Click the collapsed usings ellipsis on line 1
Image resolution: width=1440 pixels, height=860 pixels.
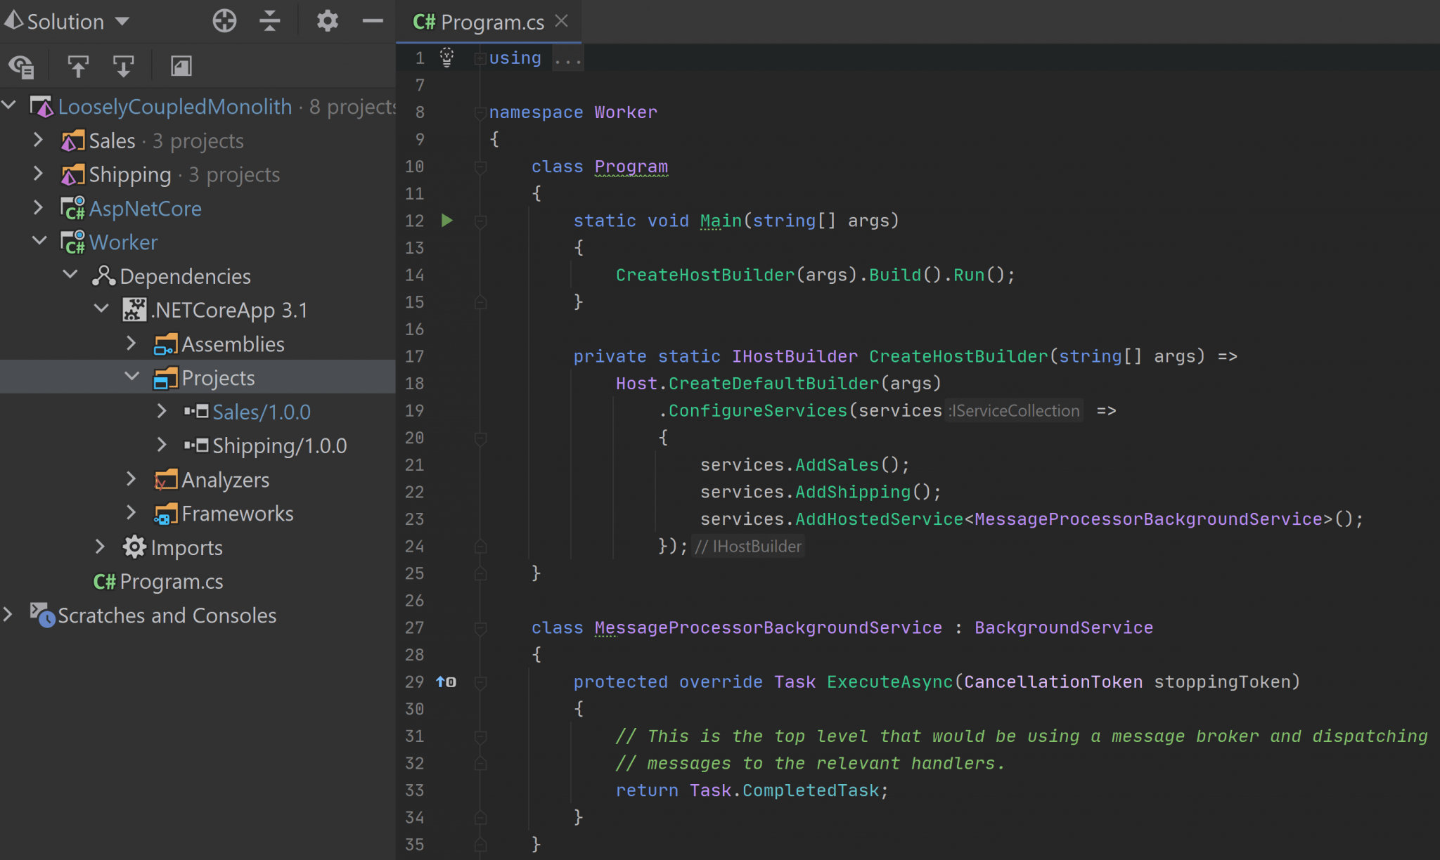pos(567,58)
